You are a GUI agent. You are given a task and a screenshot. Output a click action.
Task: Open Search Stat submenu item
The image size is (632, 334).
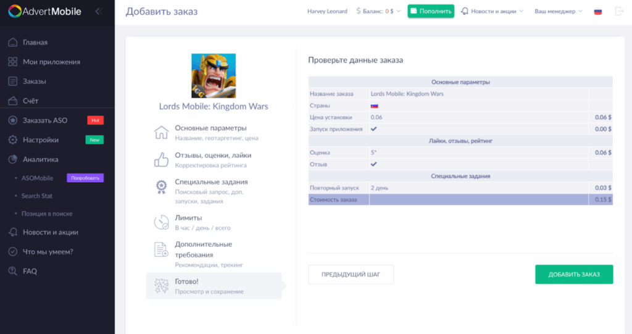[36, 196]
